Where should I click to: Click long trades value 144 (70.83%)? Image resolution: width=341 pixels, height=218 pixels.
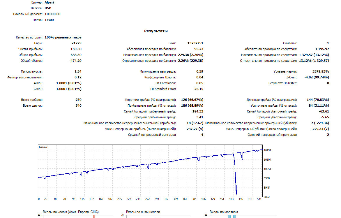click(x=318, y=100)
